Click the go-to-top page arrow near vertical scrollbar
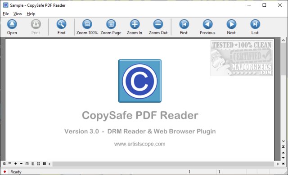Viewport: 288px width, 175px height. [x=283, y=147]
